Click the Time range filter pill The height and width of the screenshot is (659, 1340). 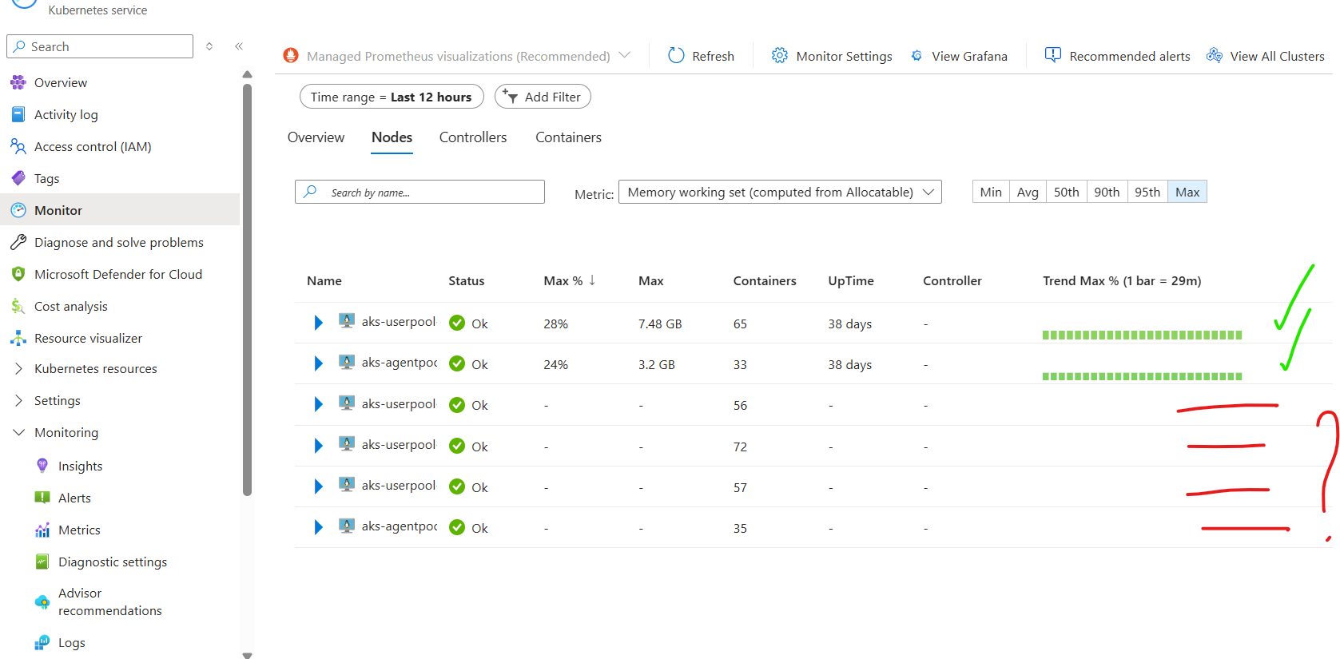click(x=392, y=97)
